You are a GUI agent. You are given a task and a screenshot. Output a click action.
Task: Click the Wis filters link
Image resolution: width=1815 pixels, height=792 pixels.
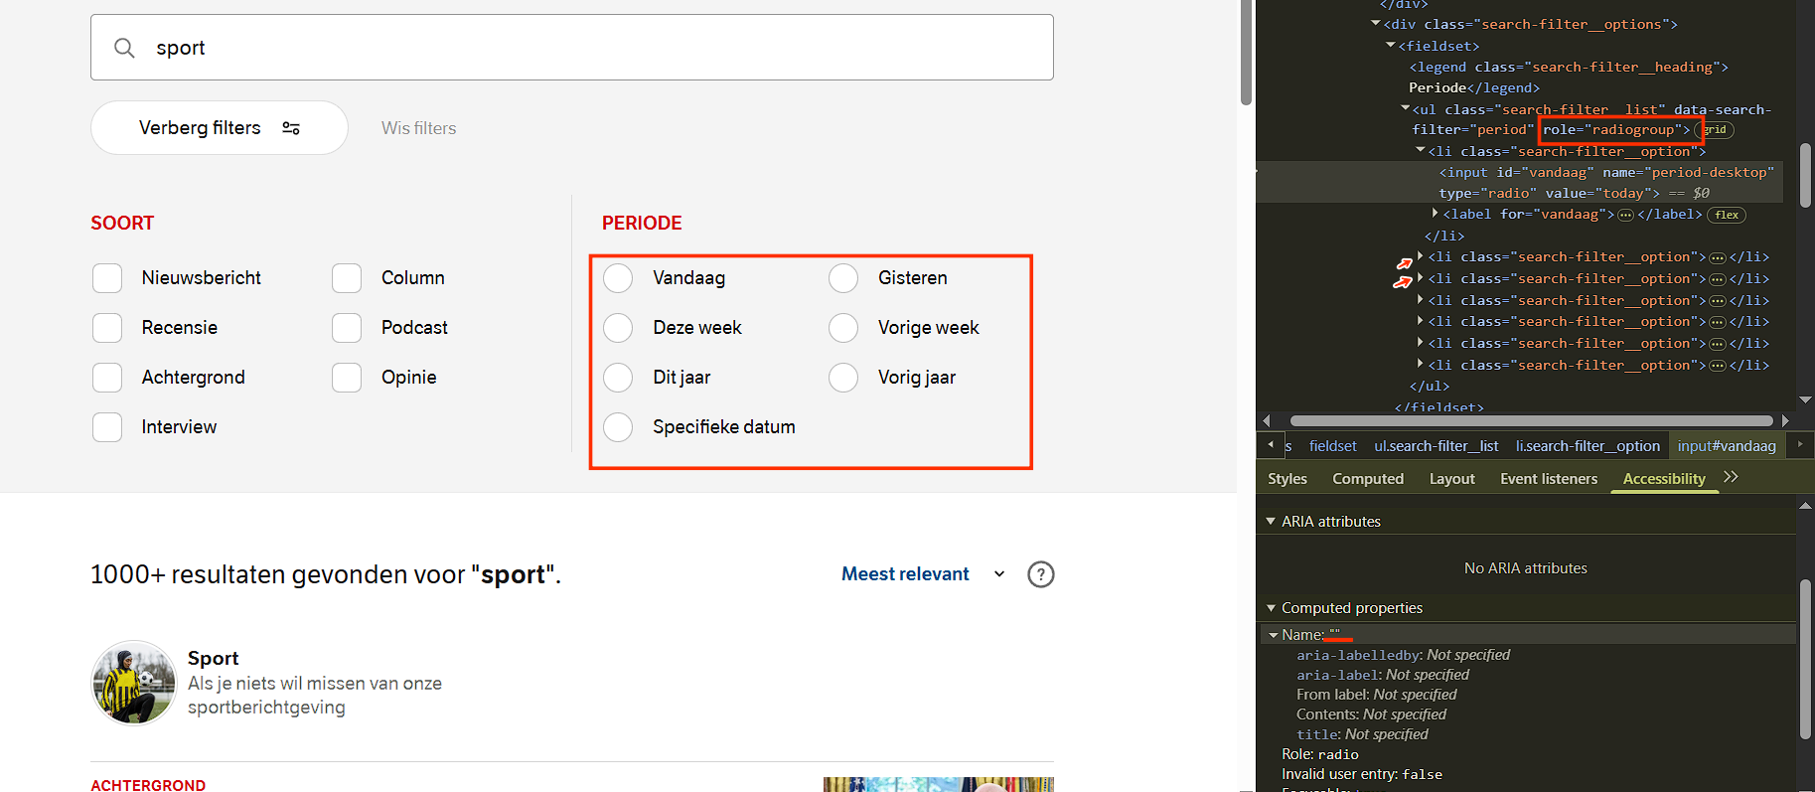[x=418, y=128]
